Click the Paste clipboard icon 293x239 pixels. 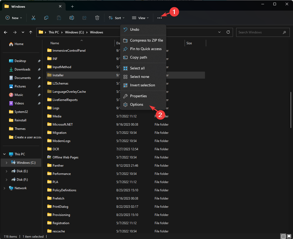click(x=59, y=18)
